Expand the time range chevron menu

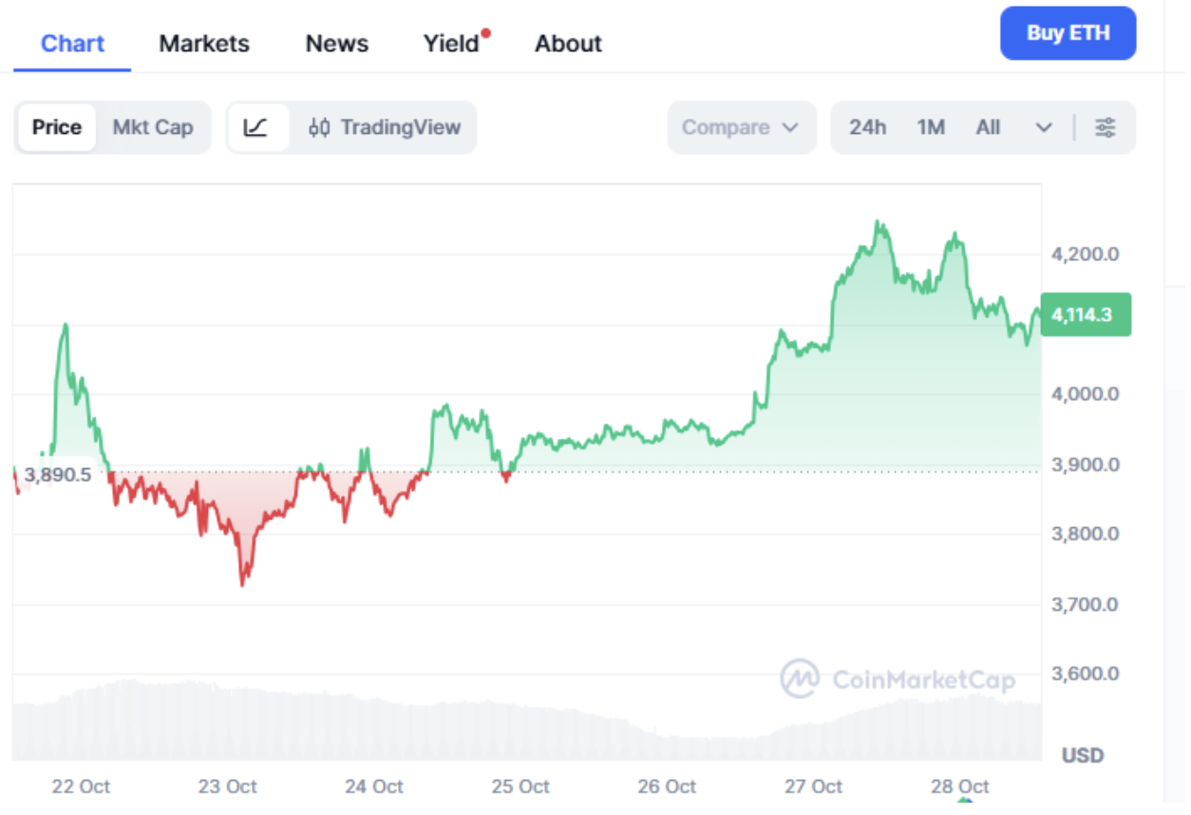click(x=1044, y=127)
